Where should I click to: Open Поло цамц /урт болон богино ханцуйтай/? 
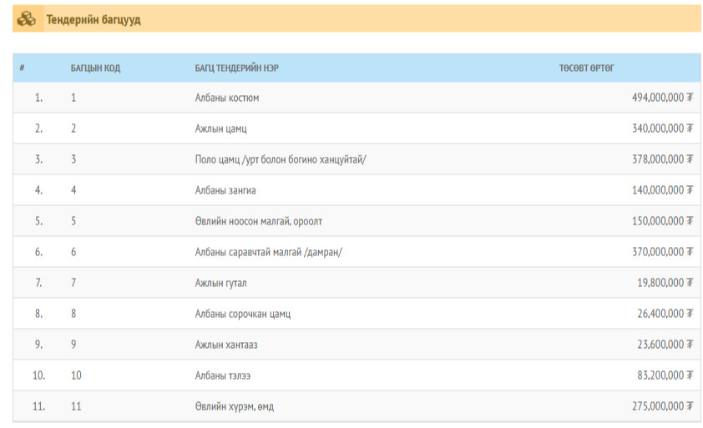[x=281, y=159]
